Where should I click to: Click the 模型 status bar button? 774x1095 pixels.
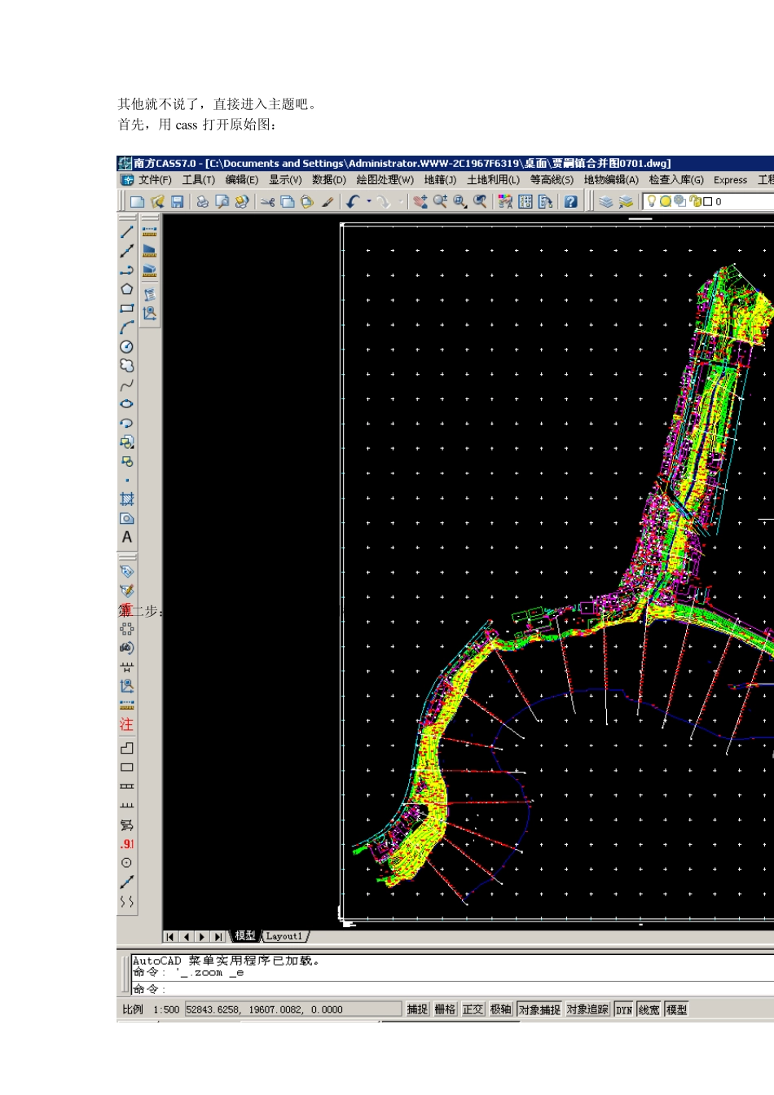pyautogui.click(x=676, y=1009)
